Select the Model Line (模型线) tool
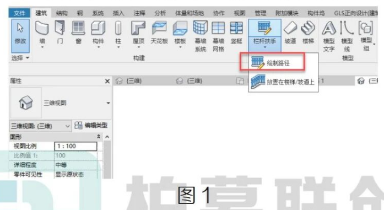 (347, 36)
